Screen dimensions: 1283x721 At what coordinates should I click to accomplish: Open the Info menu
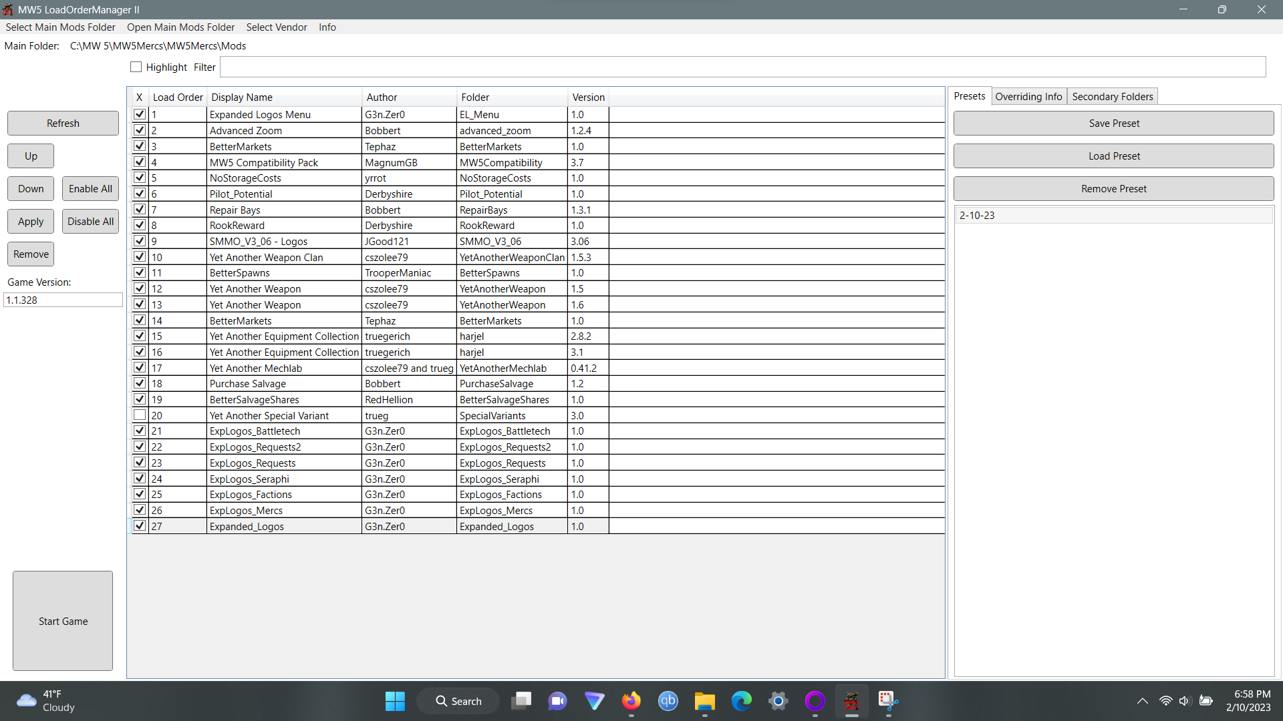(x=327, y=27)
